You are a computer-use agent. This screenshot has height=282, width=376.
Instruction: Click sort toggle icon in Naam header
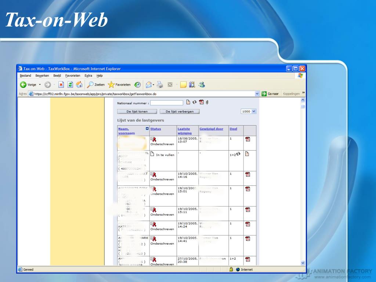pos(147,129)
